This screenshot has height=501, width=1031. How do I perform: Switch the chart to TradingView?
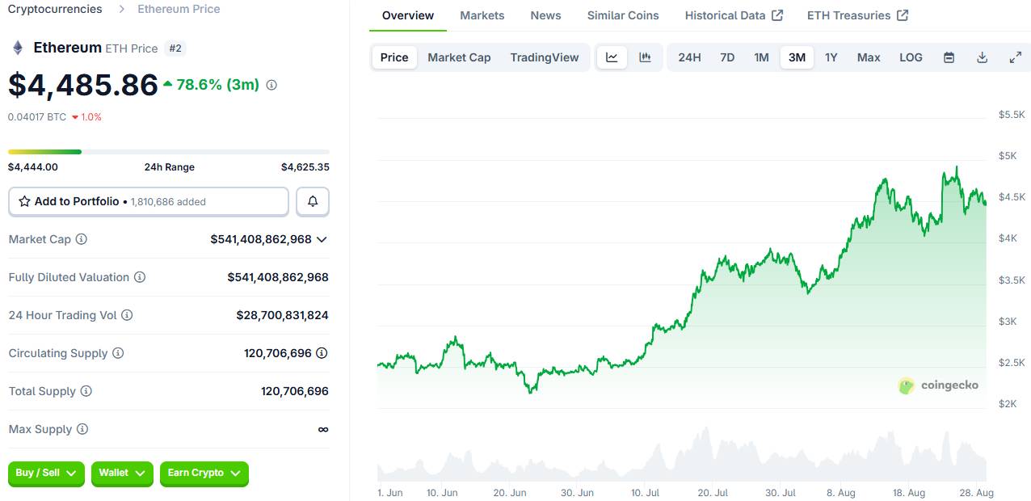click(x=545, y=57)
